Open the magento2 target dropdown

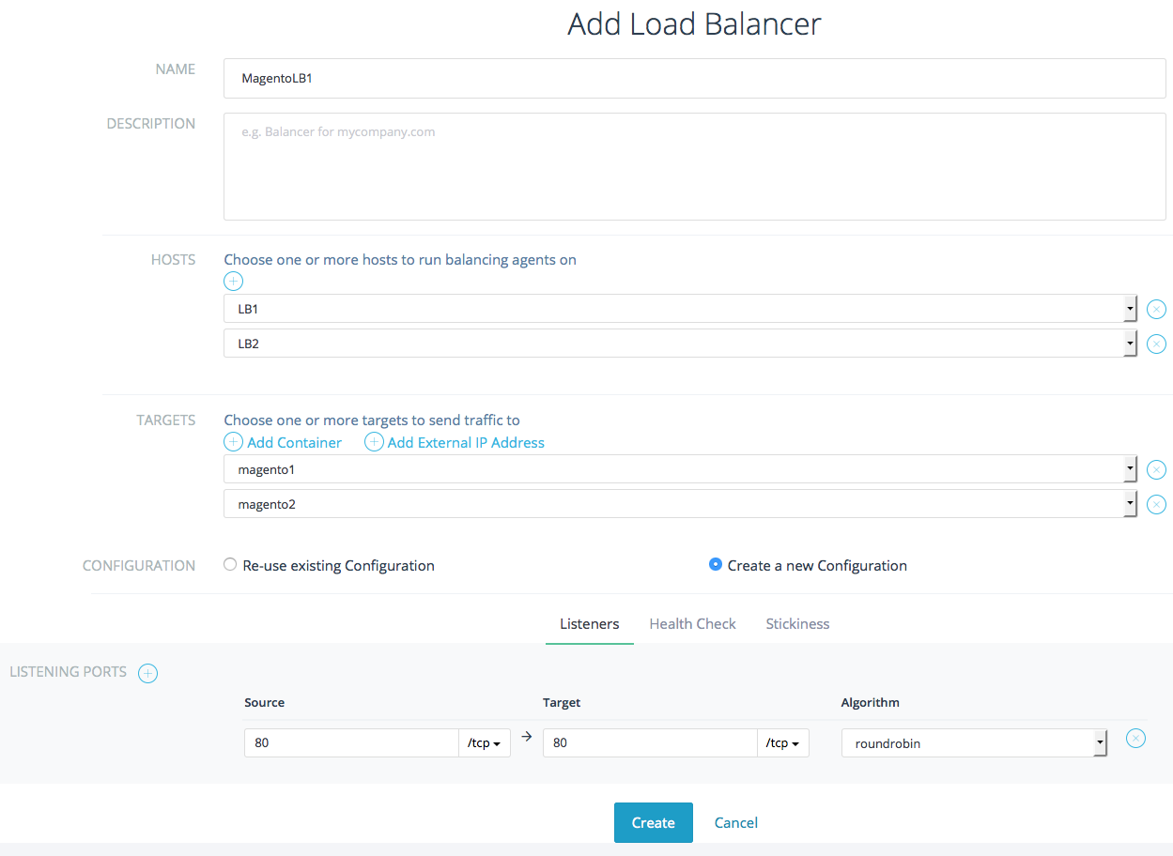(680, 505)
